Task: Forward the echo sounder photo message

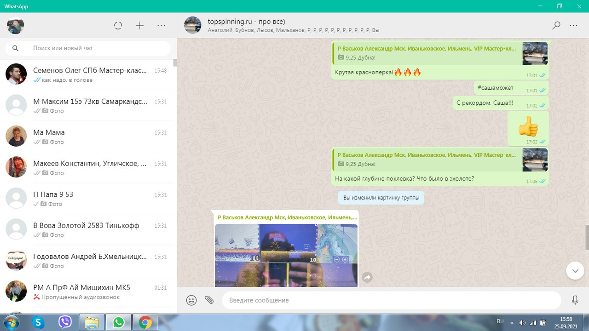Action: (x=367, y=277)
